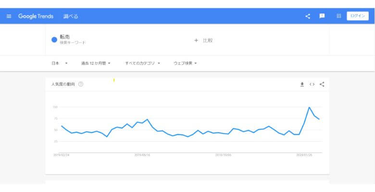The height and width of the screenshot is (192, 375).
Task: Click the blue circle beside 転売
Action: click(54, 40)
